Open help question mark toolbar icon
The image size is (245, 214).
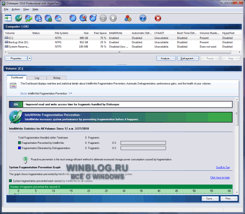tap(143, 18)
